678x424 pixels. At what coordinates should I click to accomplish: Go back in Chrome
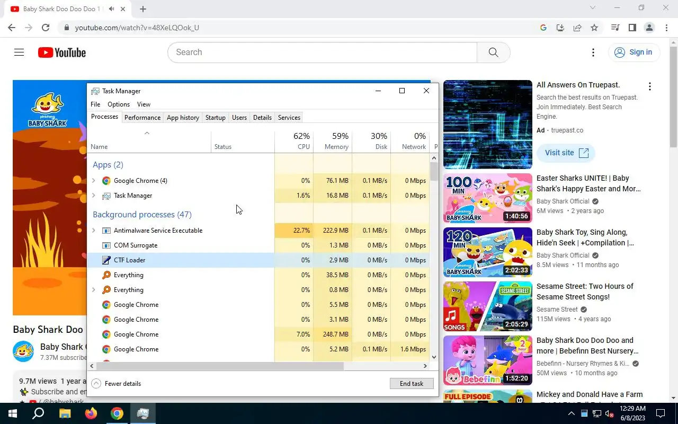12,28
